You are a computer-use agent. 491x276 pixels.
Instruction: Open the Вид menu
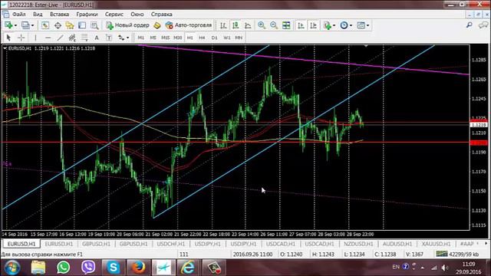(x=38, y=15)
